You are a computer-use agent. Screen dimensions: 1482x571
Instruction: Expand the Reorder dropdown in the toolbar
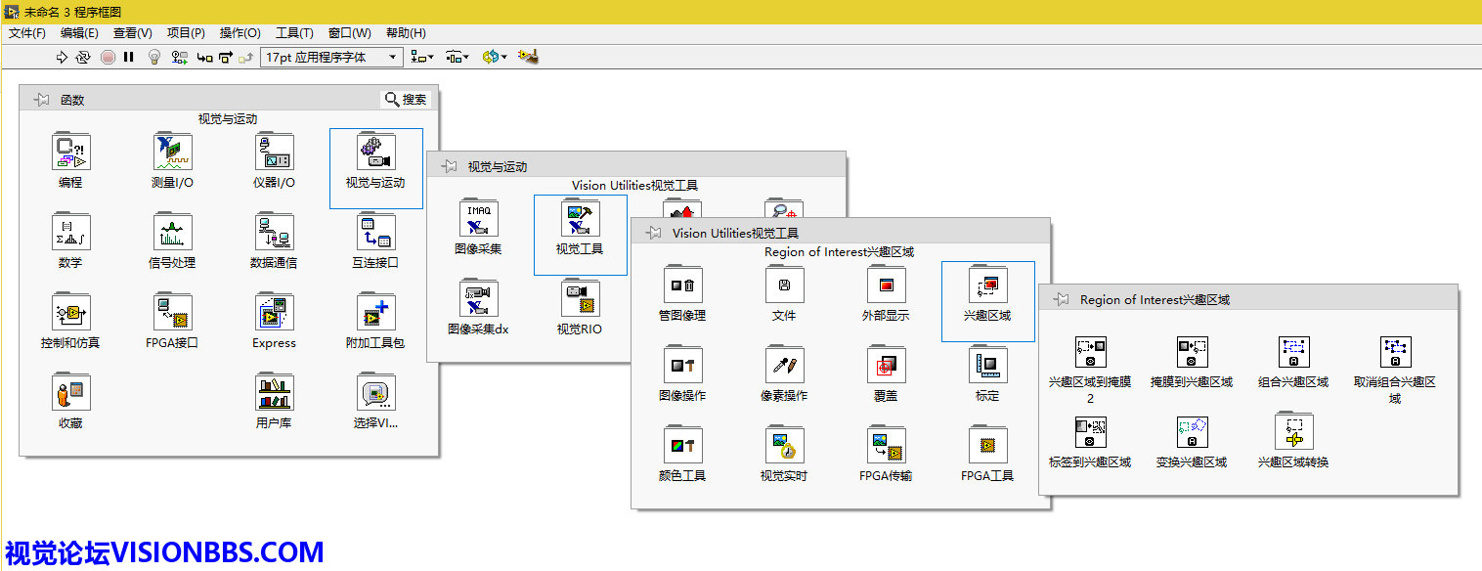point(495,57)
